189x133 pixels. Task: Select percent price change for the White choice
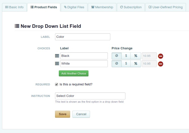coord(136,63)
